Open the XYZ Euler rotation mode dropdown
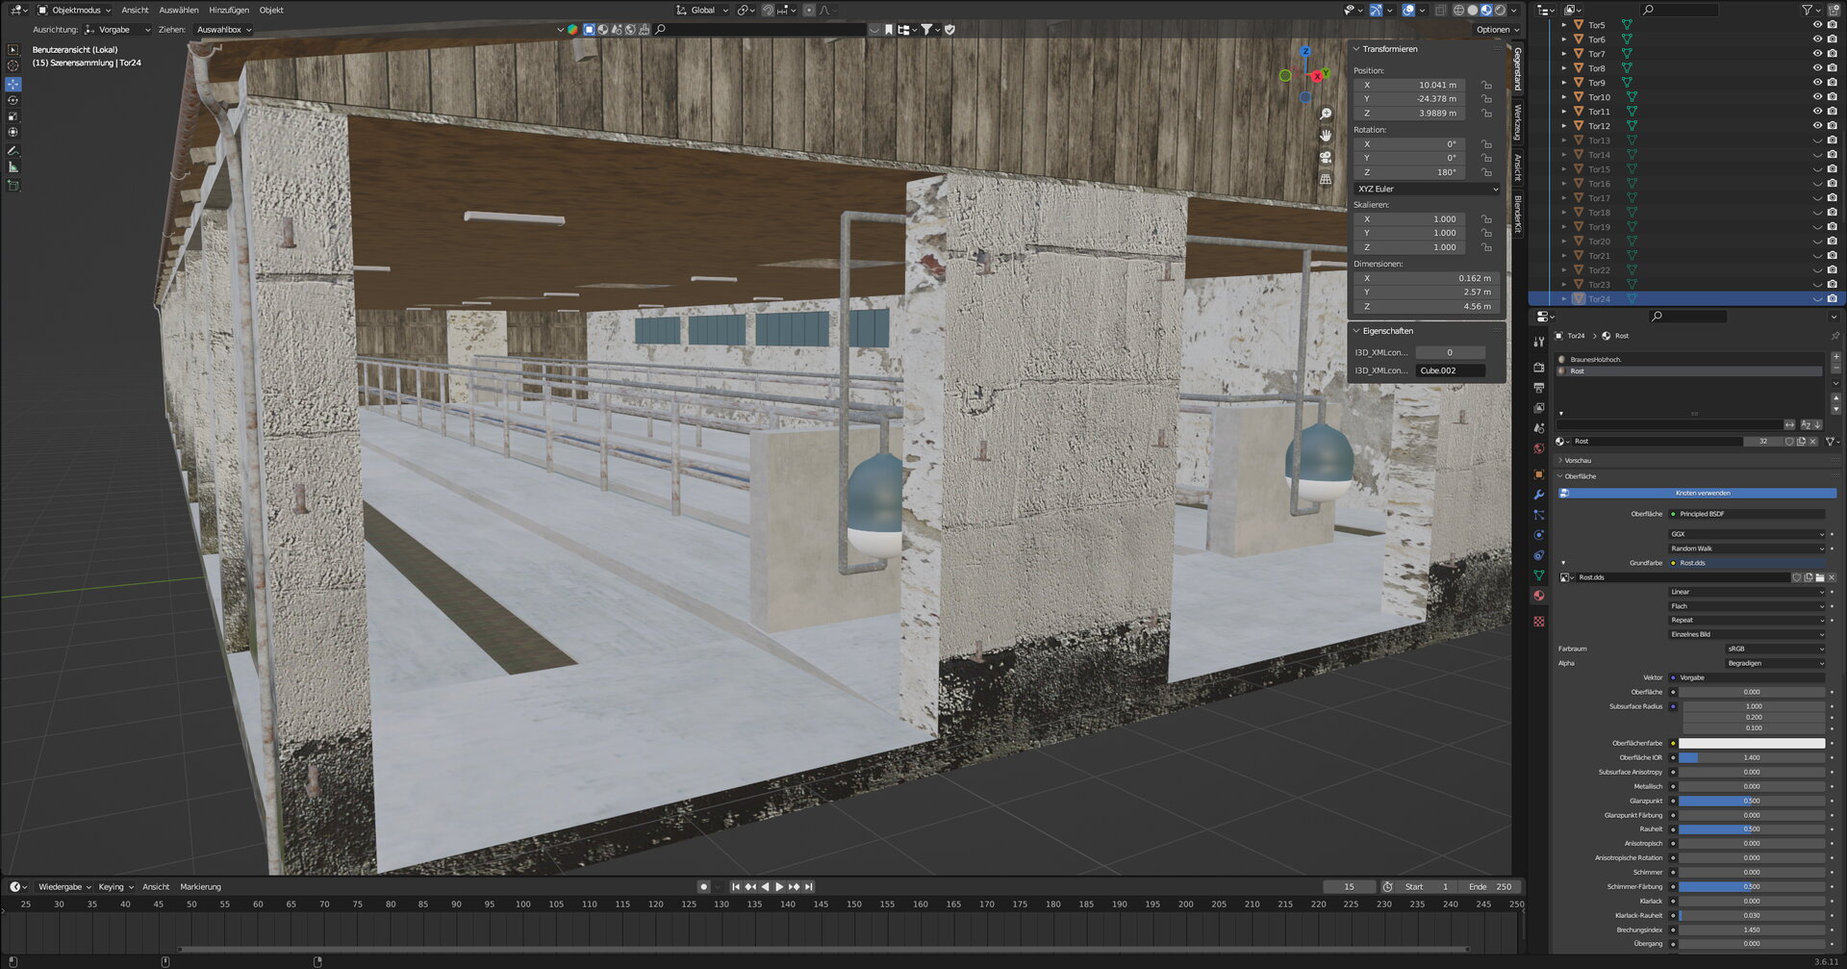Image resolution: width=1847 pixels, height=969 pixels. pos(1428,189)
